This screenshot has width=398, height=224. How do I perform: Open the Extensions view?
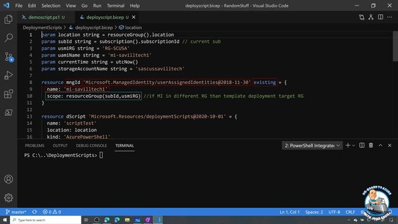[x=8, y=94]
